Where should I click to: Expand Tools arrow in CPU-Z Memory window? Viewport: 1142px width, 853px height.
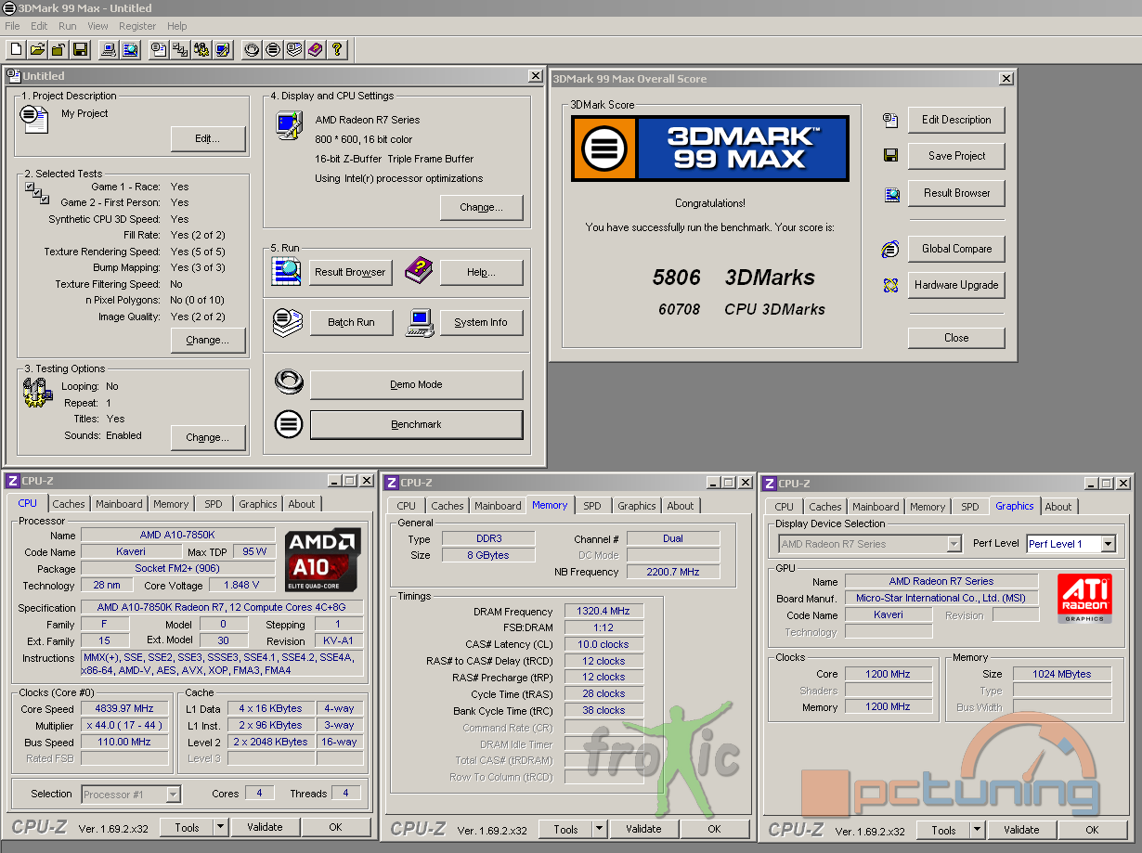599,830
